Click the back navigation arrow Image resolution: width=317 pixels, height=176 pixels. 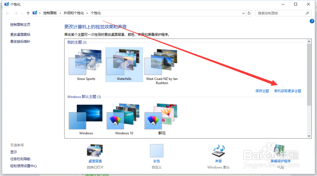click(x=8, y=13)
